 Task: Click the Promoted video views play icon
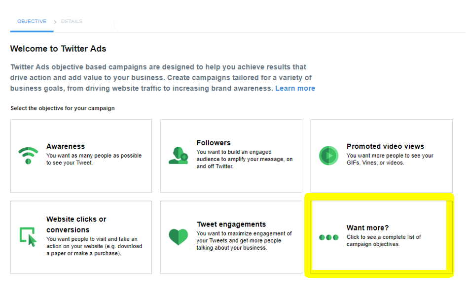click(x=328, y=156)
